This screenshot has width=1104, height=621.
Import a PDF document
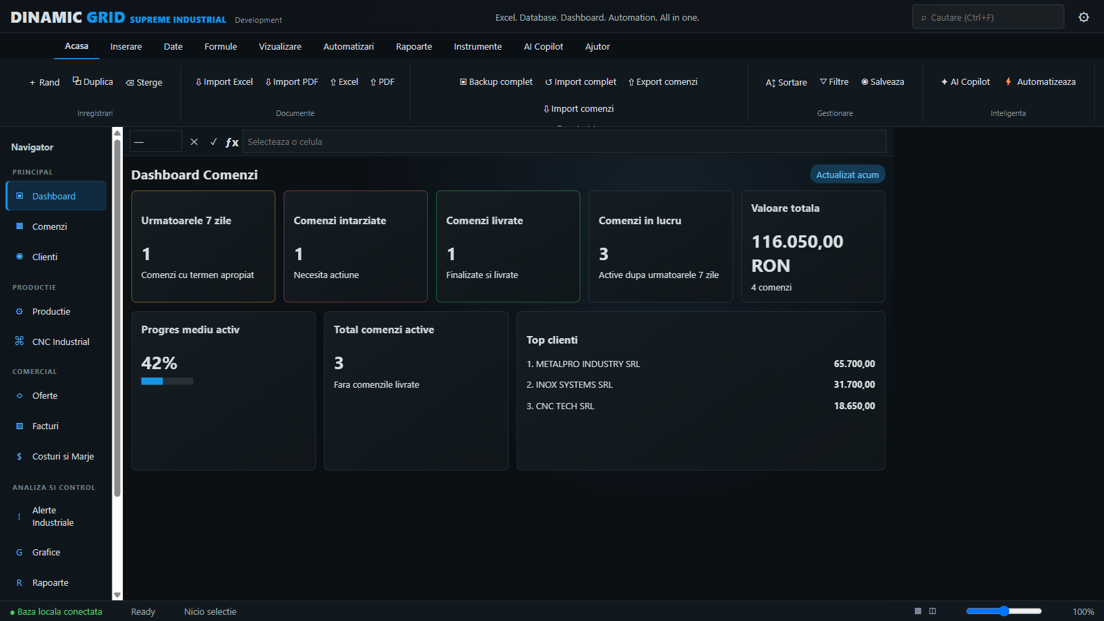[292, 81]
